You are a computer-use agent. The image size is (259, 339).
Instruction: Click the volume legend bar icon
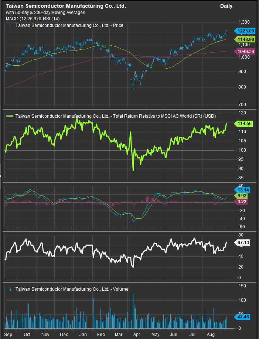[x=9, y=289]
